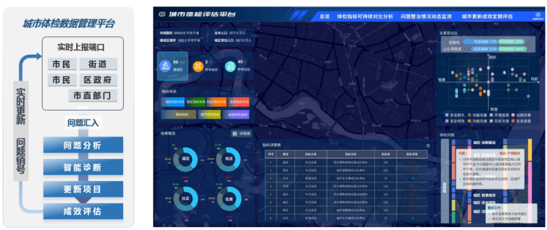547x230 pixels.
Task: Click the table icon on 详情表 button
Action: 234,134
